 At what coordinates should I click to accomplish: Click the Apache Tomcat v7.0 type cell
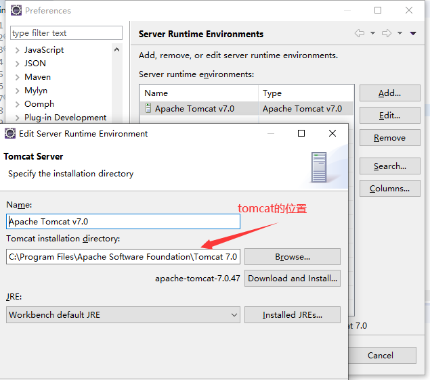[306, 108]
